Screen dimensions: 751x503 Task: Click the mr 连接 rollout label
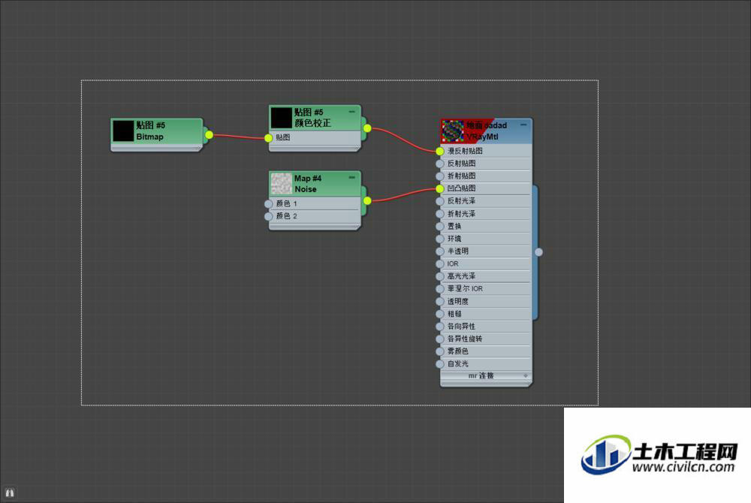[x=481, y=375]
